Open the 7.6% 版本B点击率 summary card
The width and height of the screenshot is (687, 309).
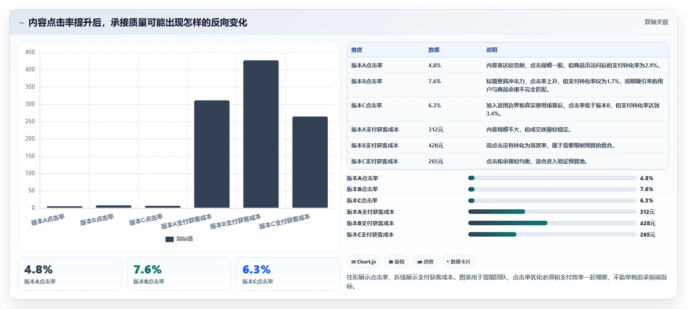click(x=179, y=274)
